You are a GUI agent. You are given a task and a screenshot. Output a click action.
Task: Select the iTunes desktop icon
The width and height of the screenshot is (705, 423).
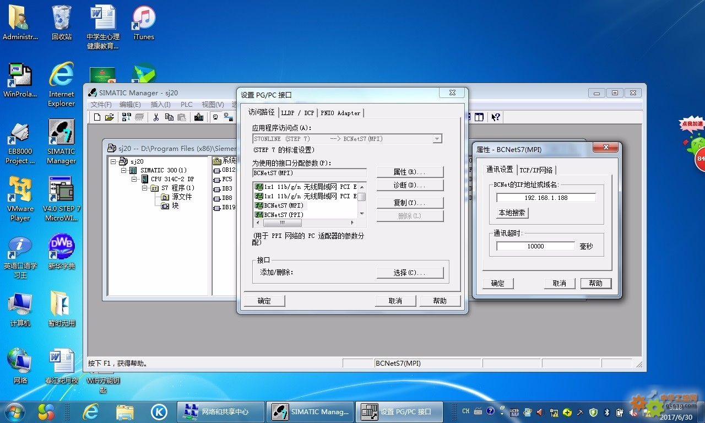click(x=144, y=23)
